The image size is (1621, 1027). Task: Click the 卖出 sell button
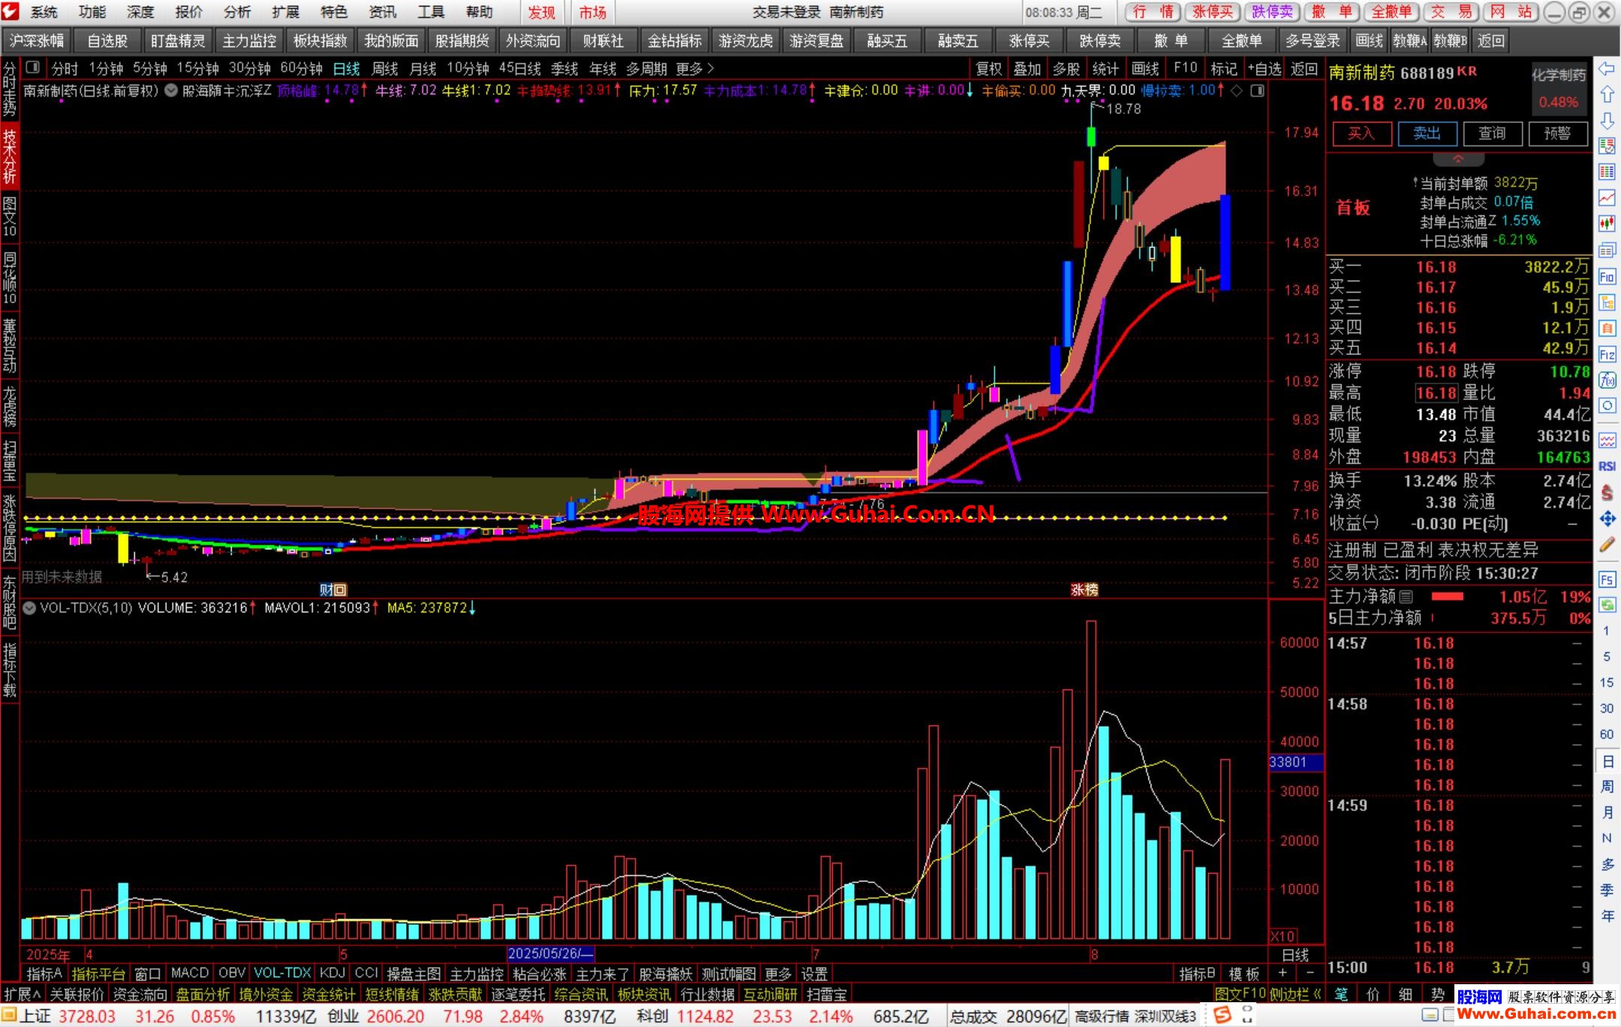pyautogui.click(x=1427, y=134)
